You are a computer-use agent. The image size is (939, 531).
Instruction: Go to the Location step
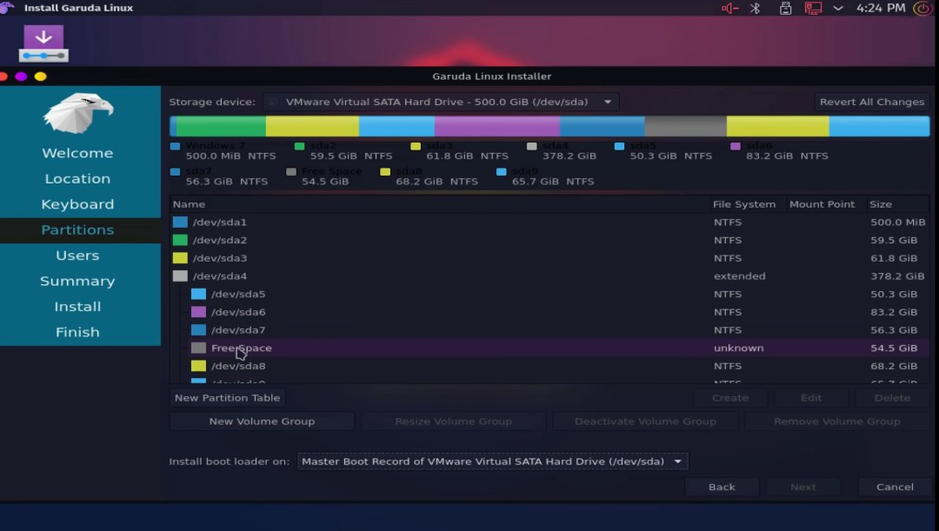tap(77, 178)
